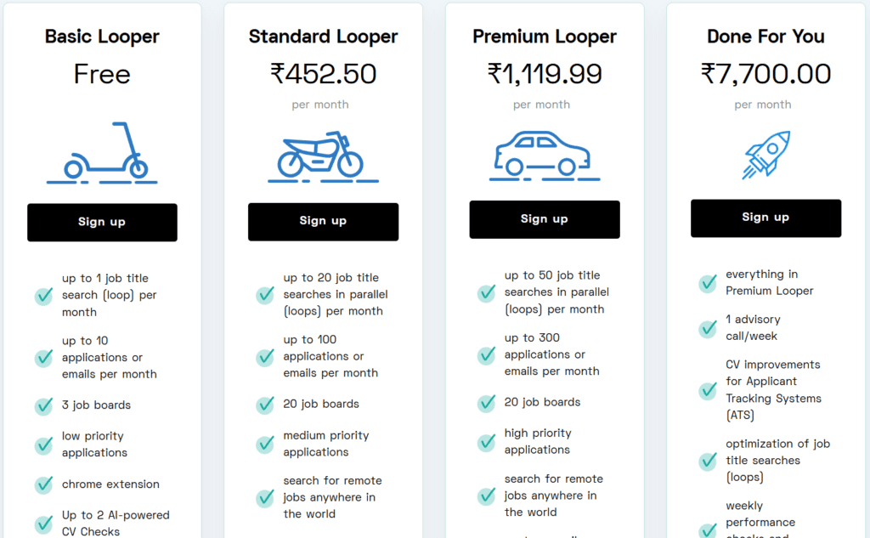
Task: Click the ₹1,119.99 price text
Action: coord(544,74)
